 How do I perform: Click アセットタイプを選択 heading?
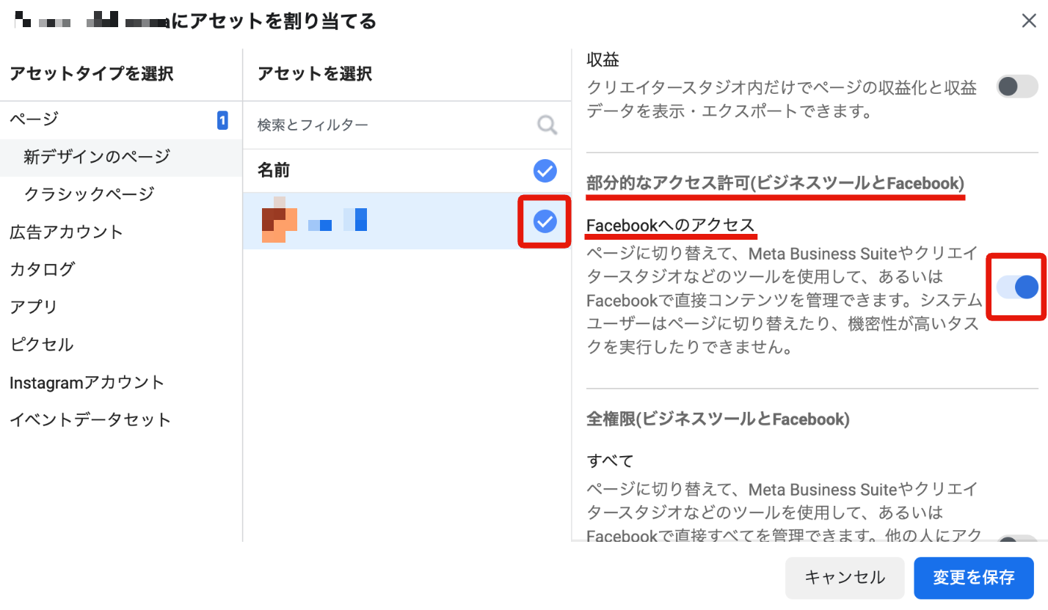coord(91,73)
